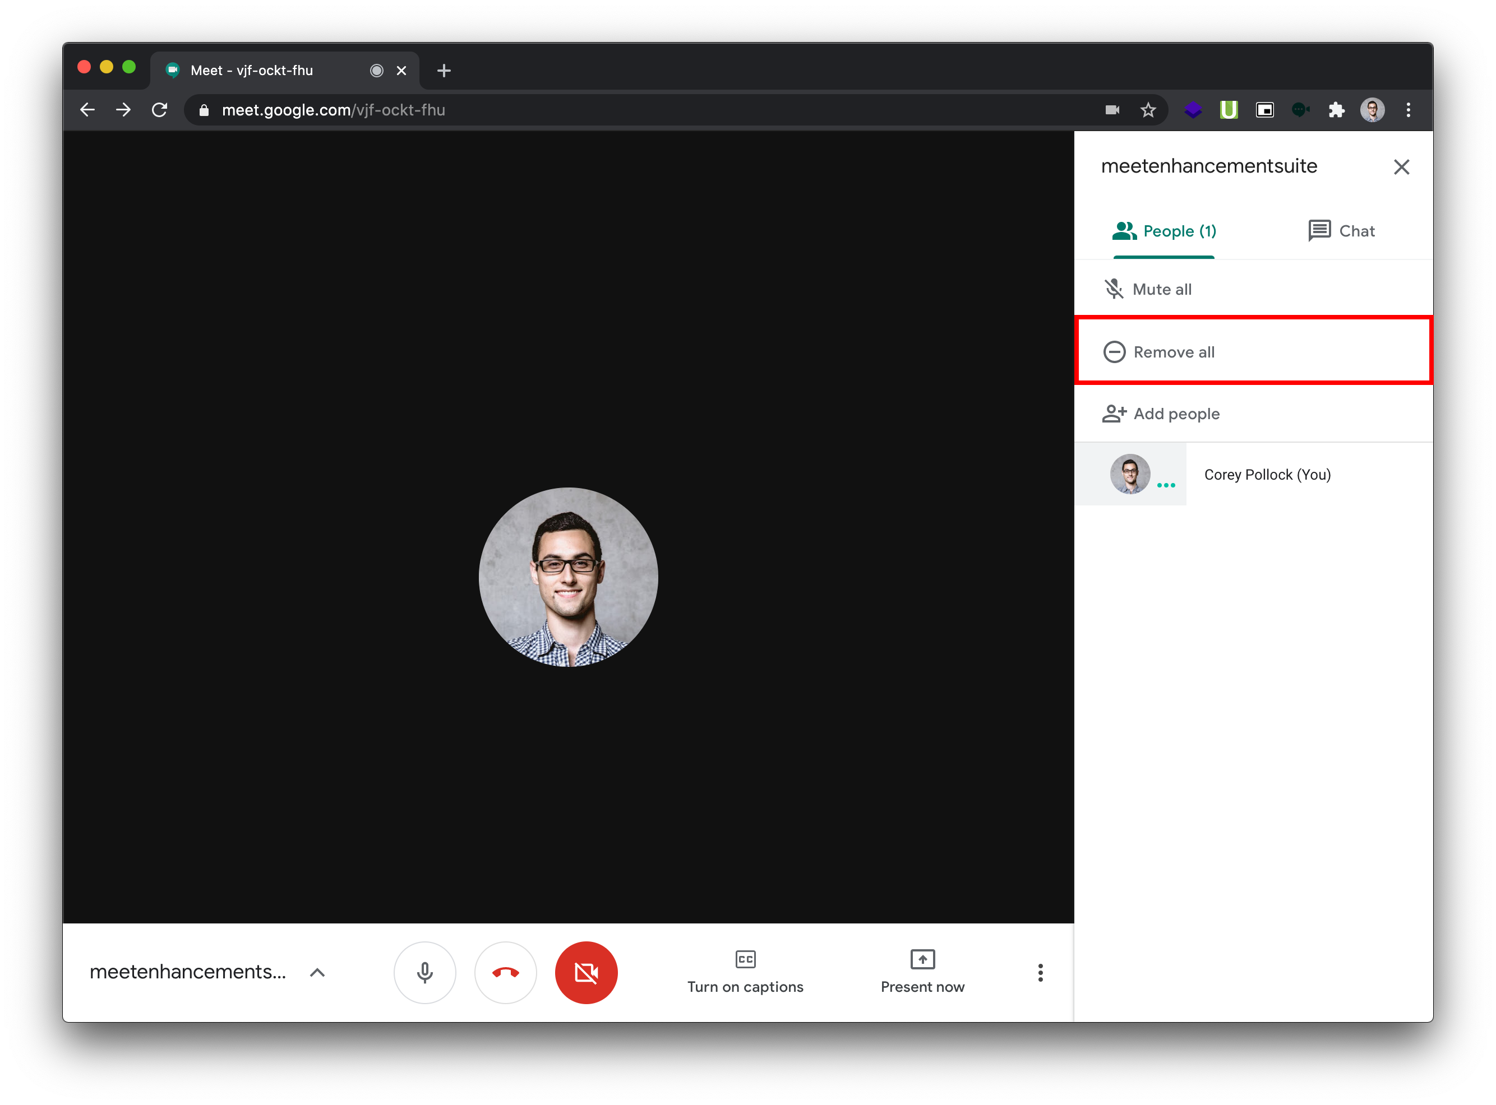This screenshot has width=1496, height=1105.
Task: Reload the Meet page
Action: 159,110
